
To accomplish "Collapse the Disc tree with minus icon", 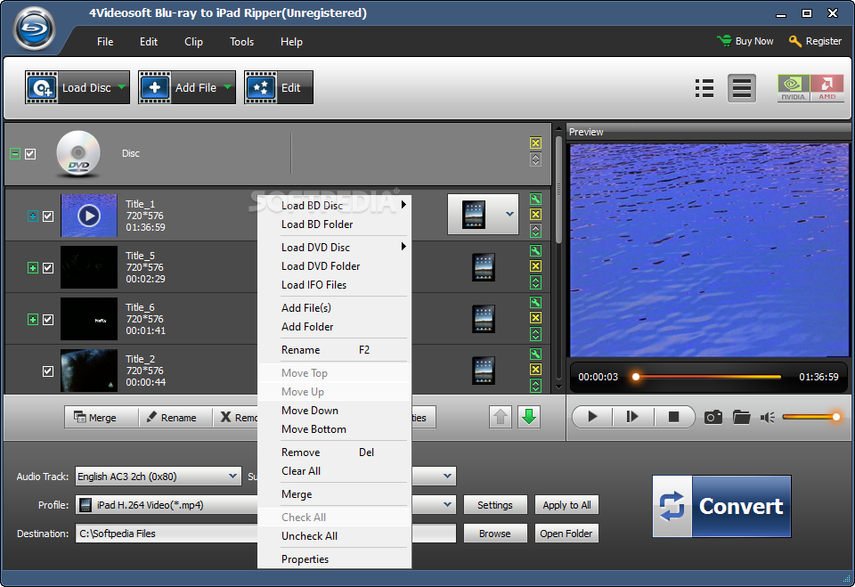I will click(15, 154).
